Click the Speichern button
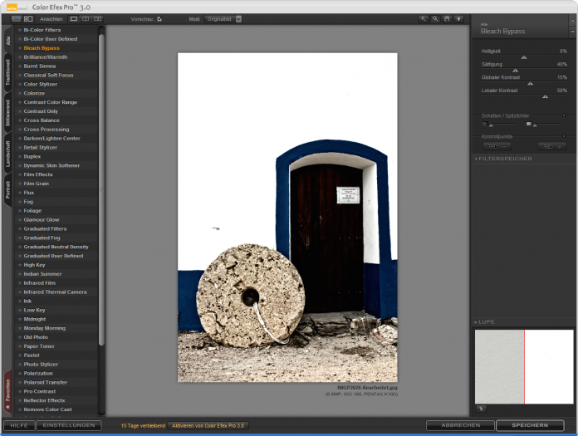 [529, 425]
